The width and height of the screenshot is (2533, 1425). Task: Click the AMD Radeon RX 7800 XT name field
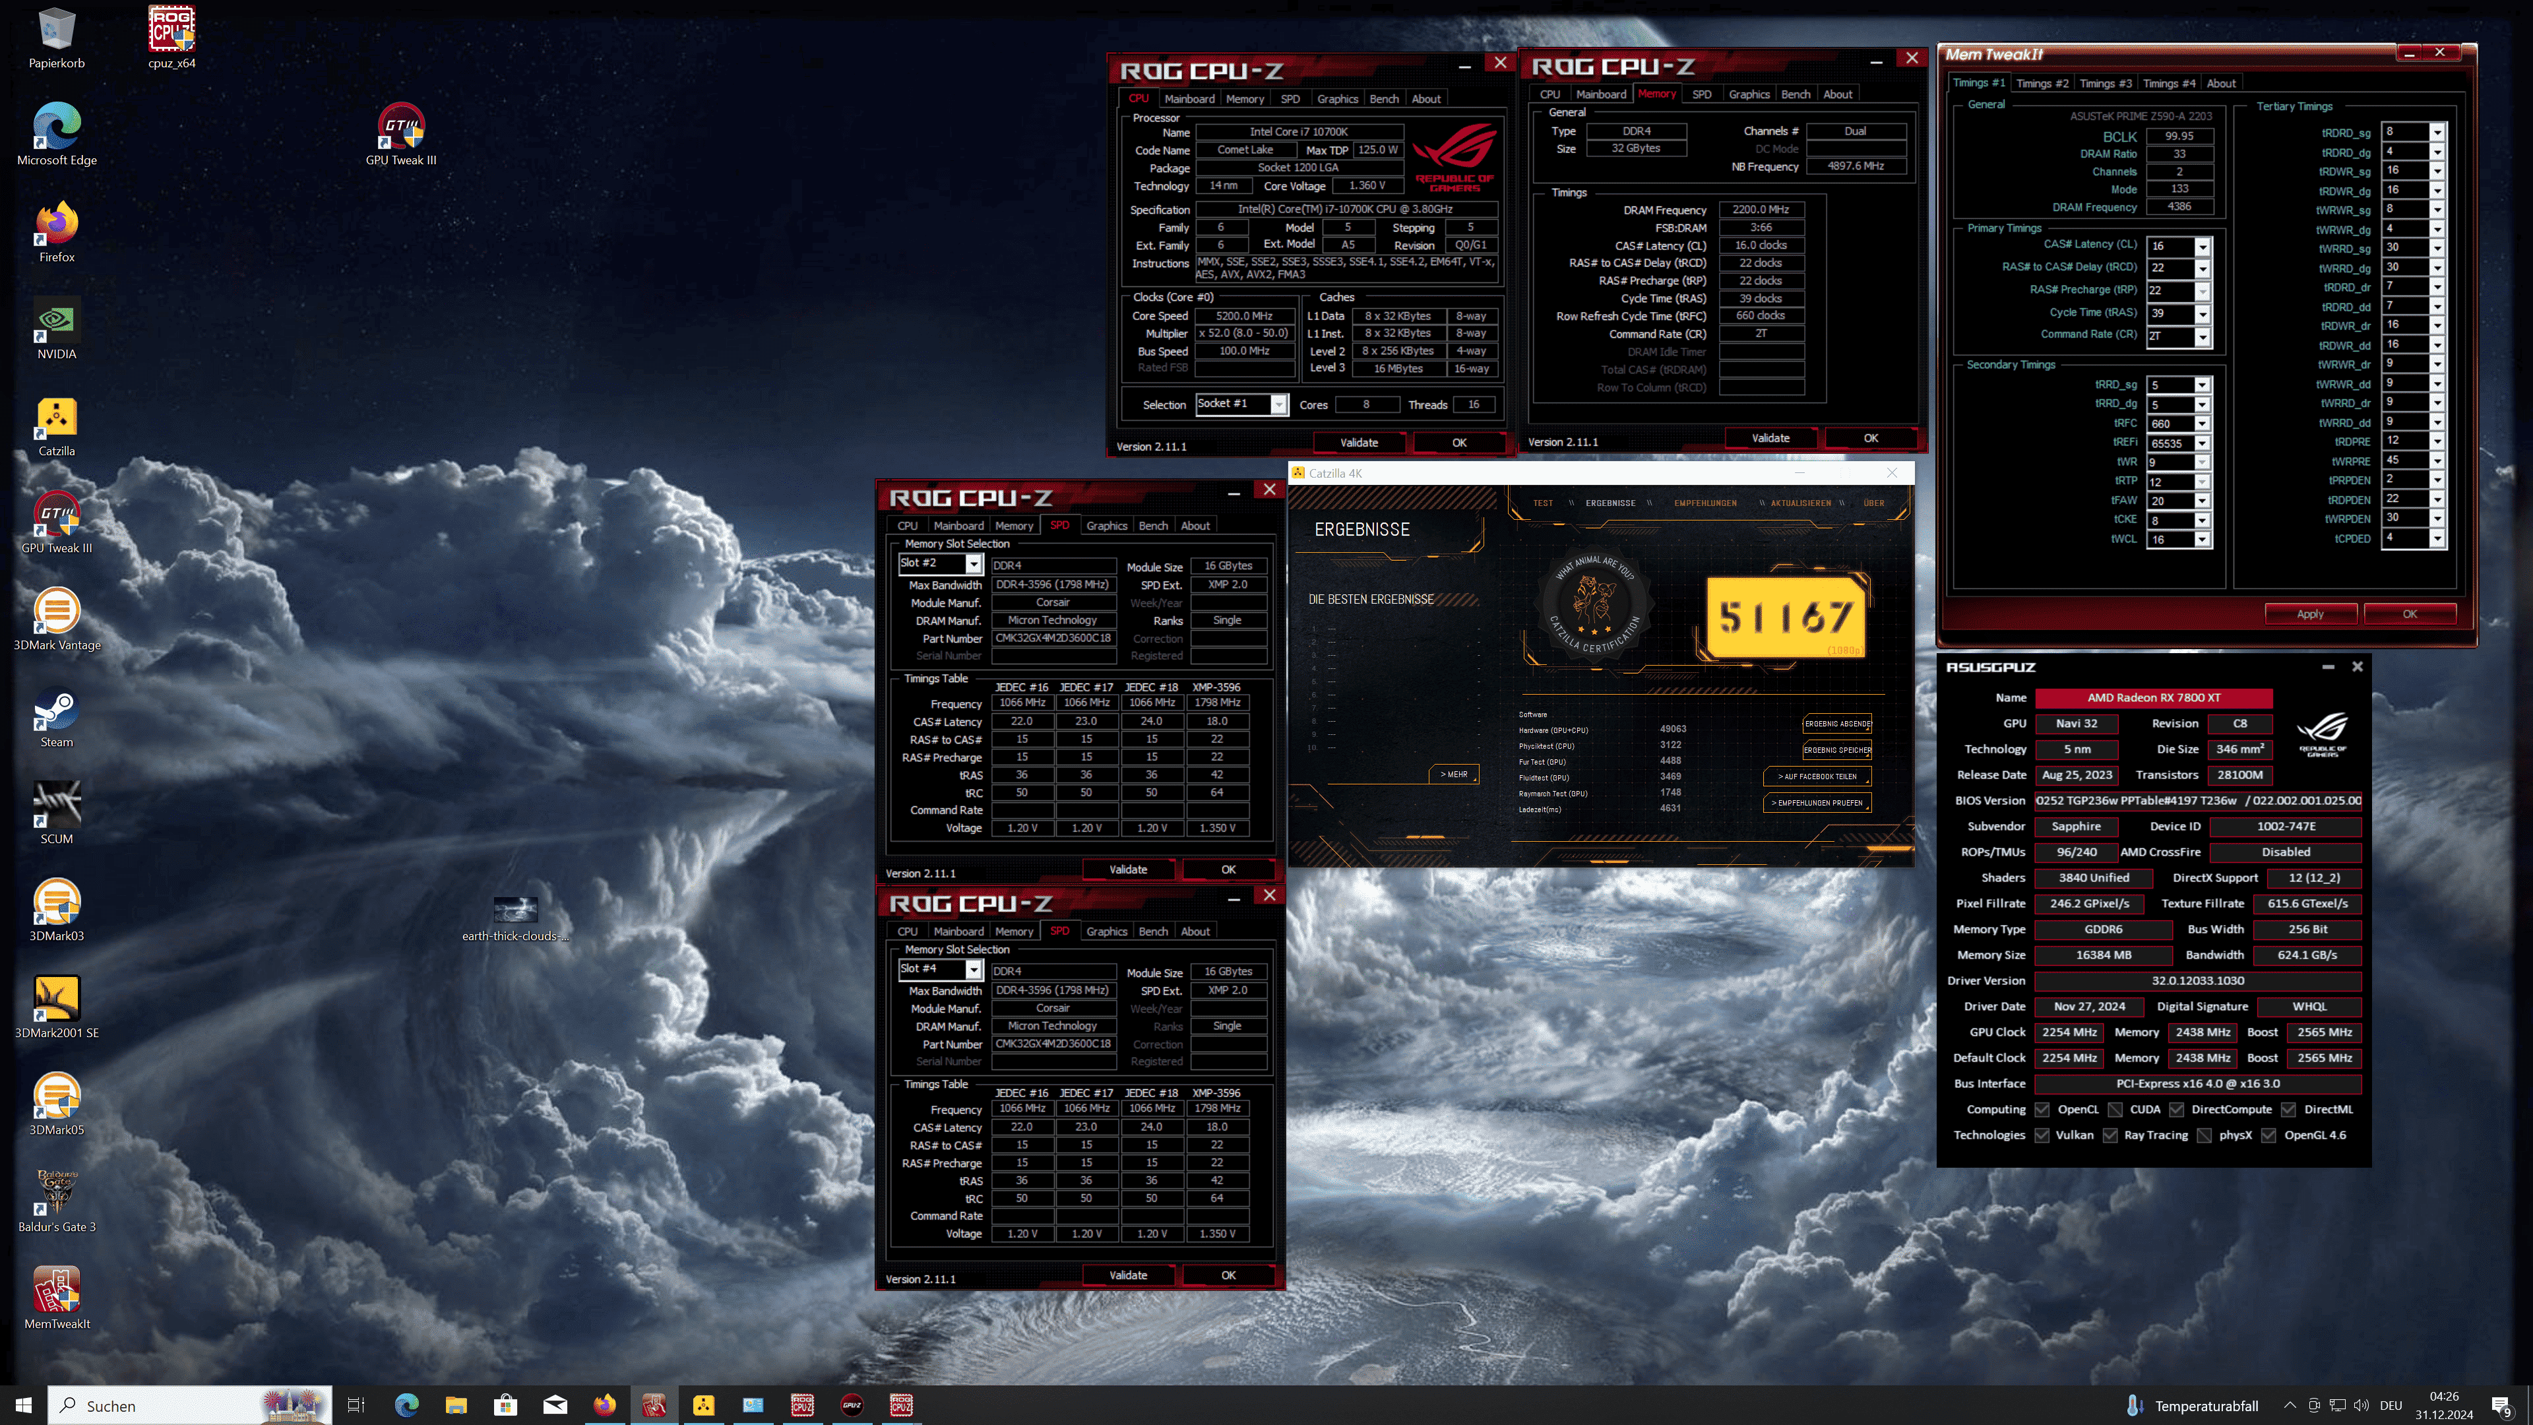[x=2154, y=697]
